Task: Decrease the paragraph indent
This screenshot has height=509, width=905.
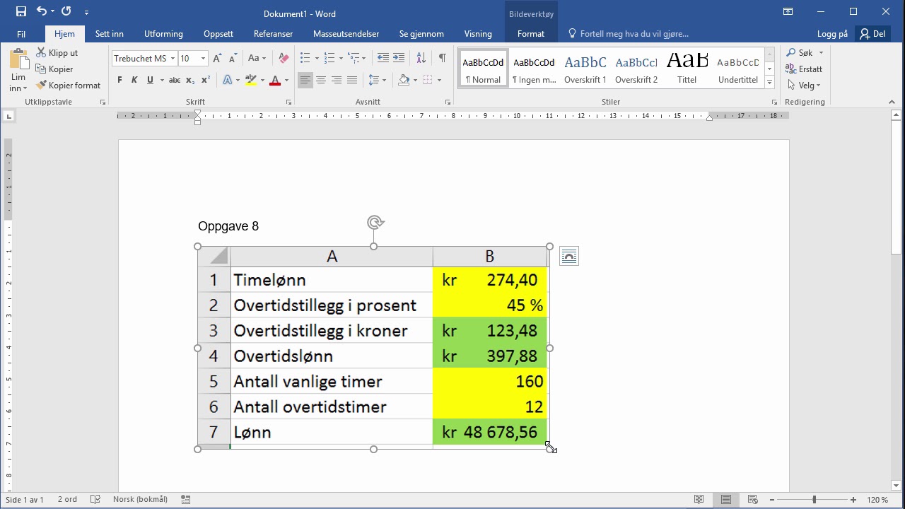Action: (x=383, y=59)
